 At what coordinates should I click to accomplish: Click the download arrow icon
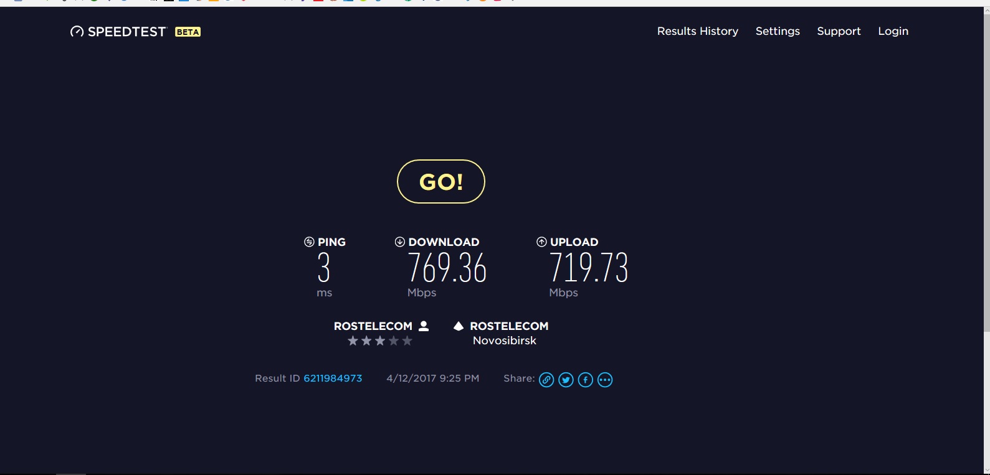tap(400, 242)
